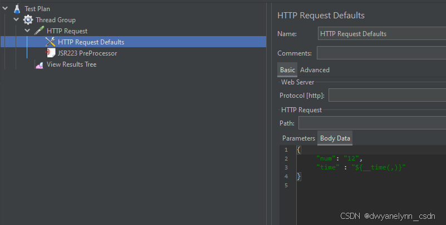Screen dimensions: 446x225
Task: Select HTTP Request Defaults tree row
Action: click(134, 42)
